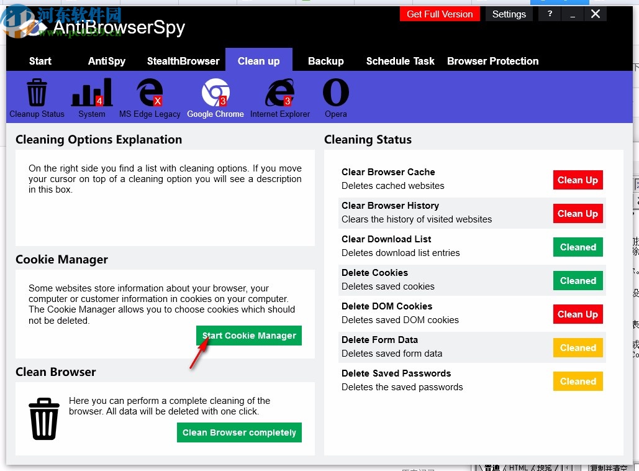Switch to the StealthBrowser tab
Screen dimensions: 639x471
pos(183,61)
